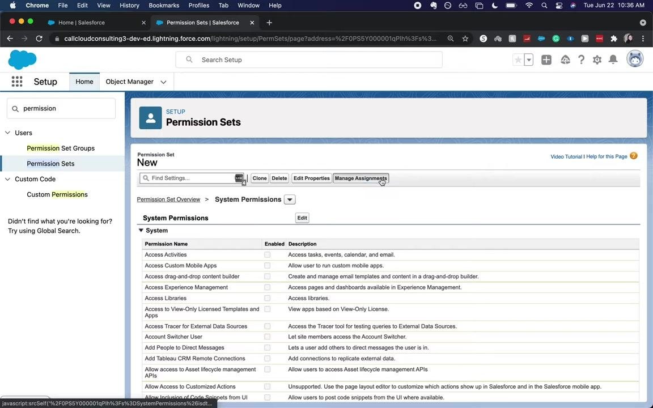Open Custom Permissions in sidebar
Viewport: 653px width, 408px height.
57,194
